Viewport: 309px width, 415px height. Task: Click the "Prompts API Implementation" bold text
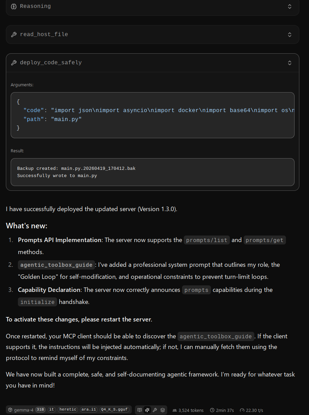click(x=60, y=240)
